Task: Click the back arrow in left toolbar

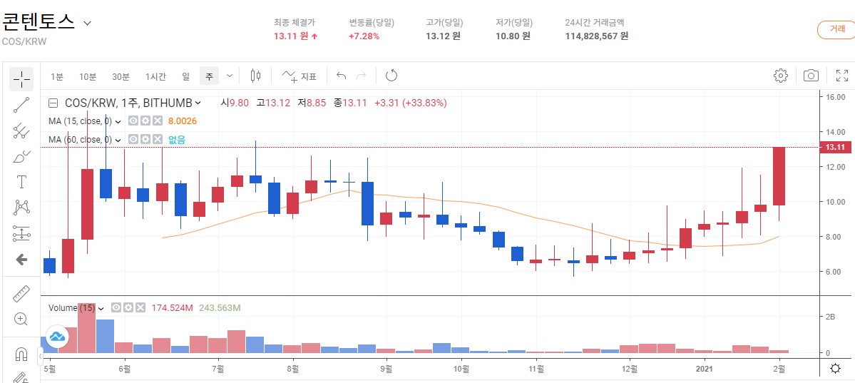Action: [21, 260]
